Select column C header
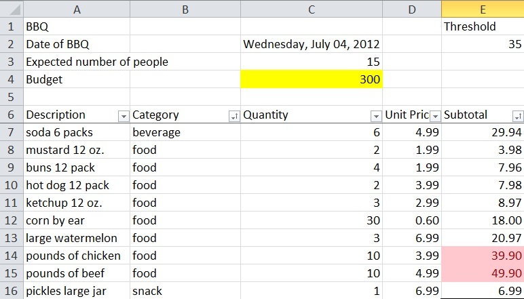Viewport: 524px width, 299px height. click(x=311, y=9)
